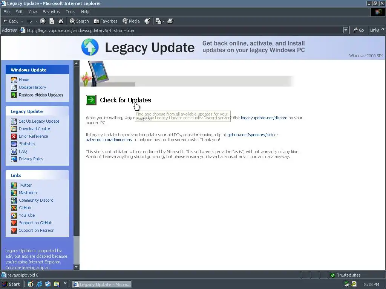Image resolution: width=386 pixels, height=289 pixels.
Task: Click the Update History clock icon
Action: [14, 87]
